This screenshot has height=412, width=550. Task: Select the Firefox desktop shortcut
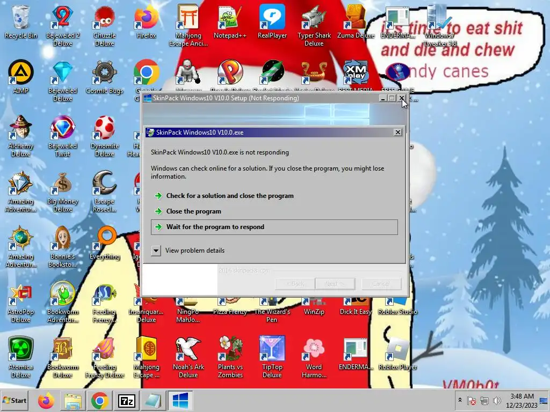click(x=146, y=21)
